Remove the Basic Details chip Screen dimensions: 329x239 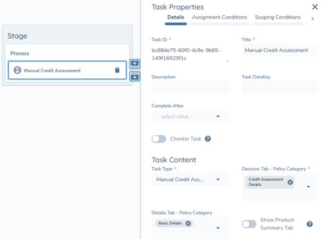point(189,223)
